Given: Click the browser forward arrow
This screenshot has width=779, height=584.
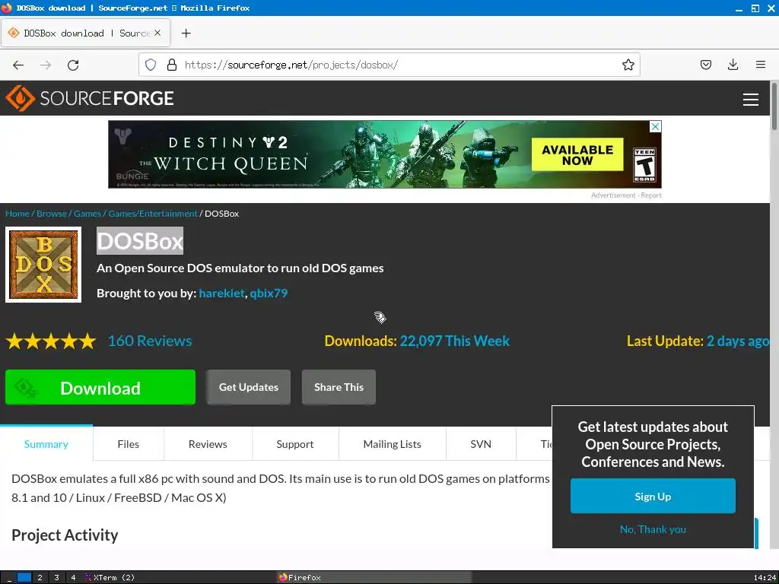Looking at the screenshot, I should click(46, 65).
